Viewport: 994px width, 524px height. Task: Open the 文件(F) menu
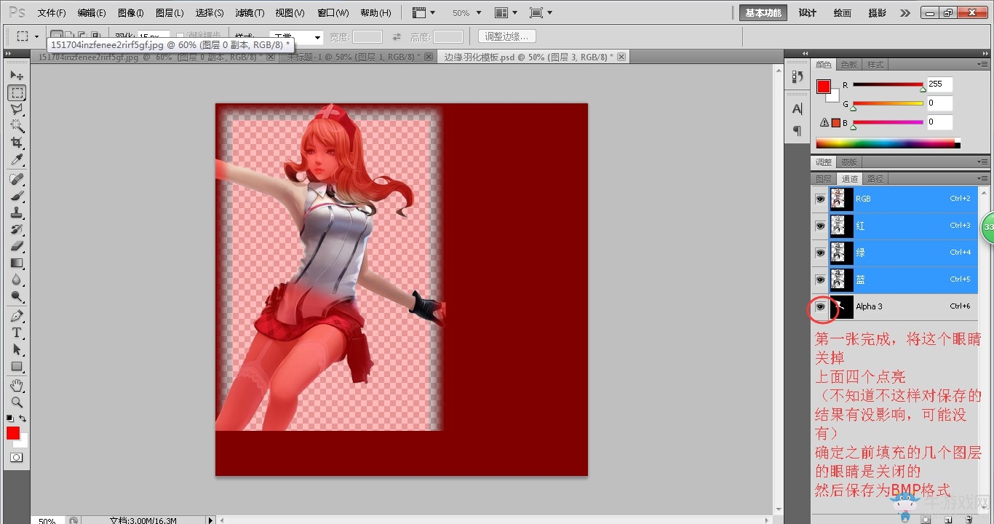[52, 13]
